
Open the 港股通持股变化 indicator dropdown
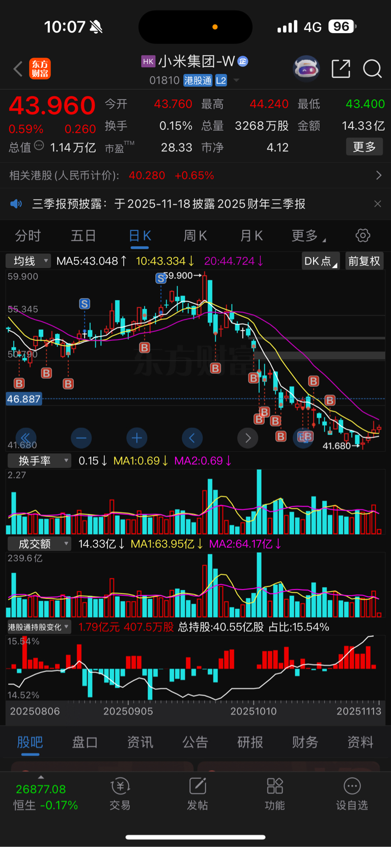[x=39, y=627]
